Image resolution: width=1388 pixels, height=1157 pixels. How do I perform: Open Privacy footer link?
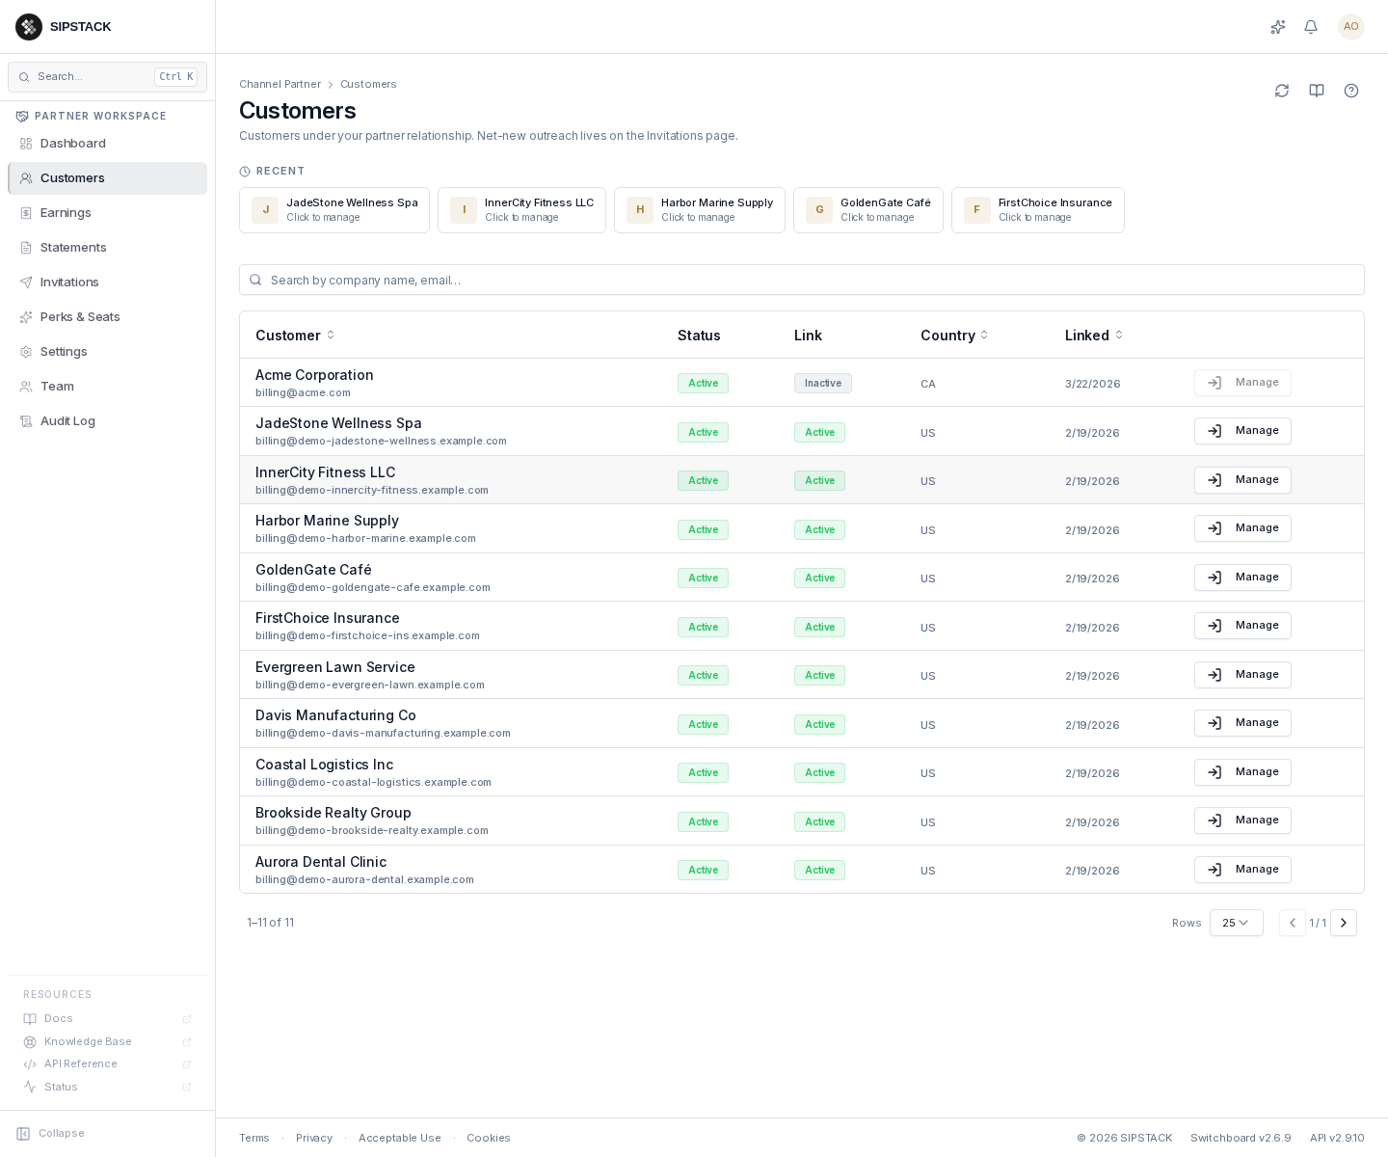point(314,1138)
